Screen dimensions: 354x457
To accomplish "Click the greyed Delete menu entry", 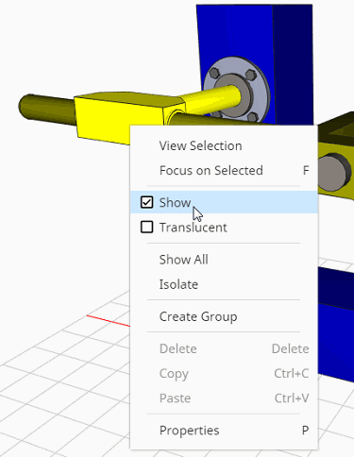I will (x=224, y=348).
